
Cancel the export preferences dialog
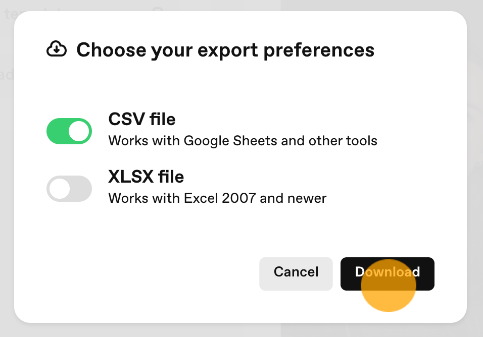click(x=296, y=273)
